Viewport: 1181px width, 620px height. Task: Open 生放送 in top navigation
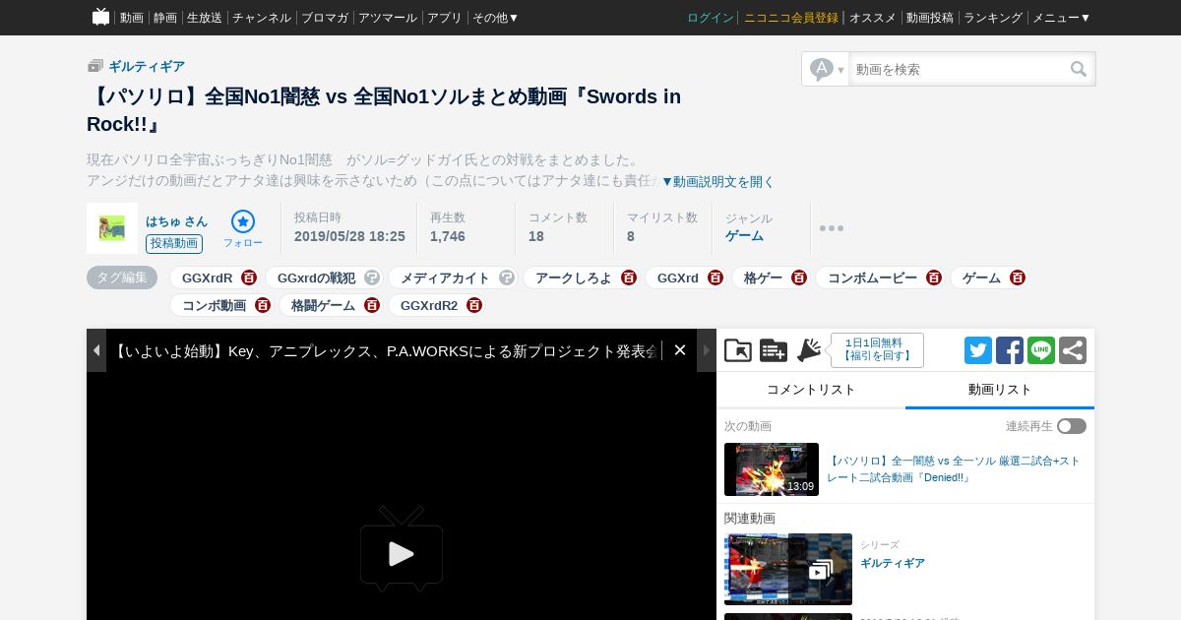point(205,18)
